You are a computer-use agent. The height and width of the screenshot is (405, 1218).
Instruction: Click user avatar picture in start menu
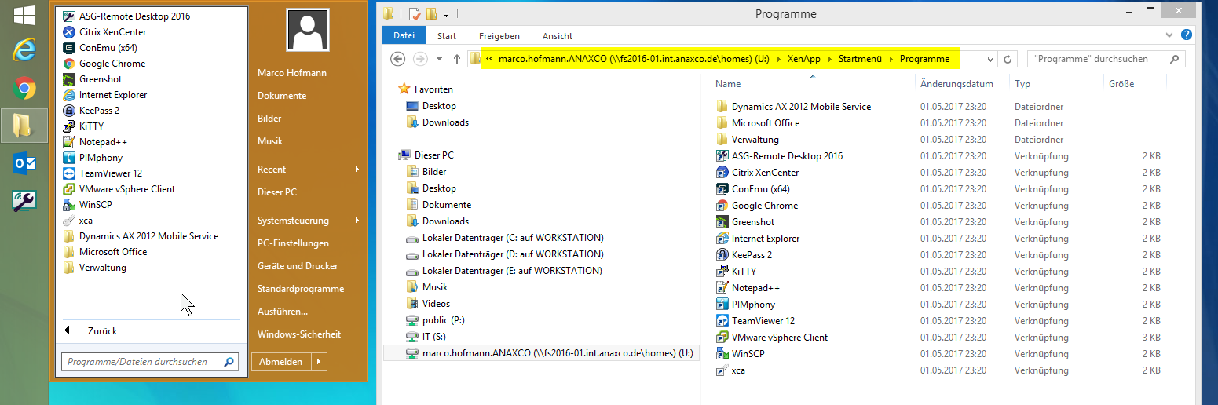pos(308,31)
